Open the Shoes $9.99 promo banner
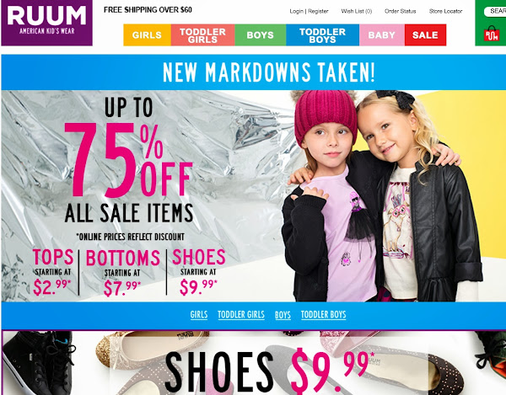506x395 pixels. [254, 363]
